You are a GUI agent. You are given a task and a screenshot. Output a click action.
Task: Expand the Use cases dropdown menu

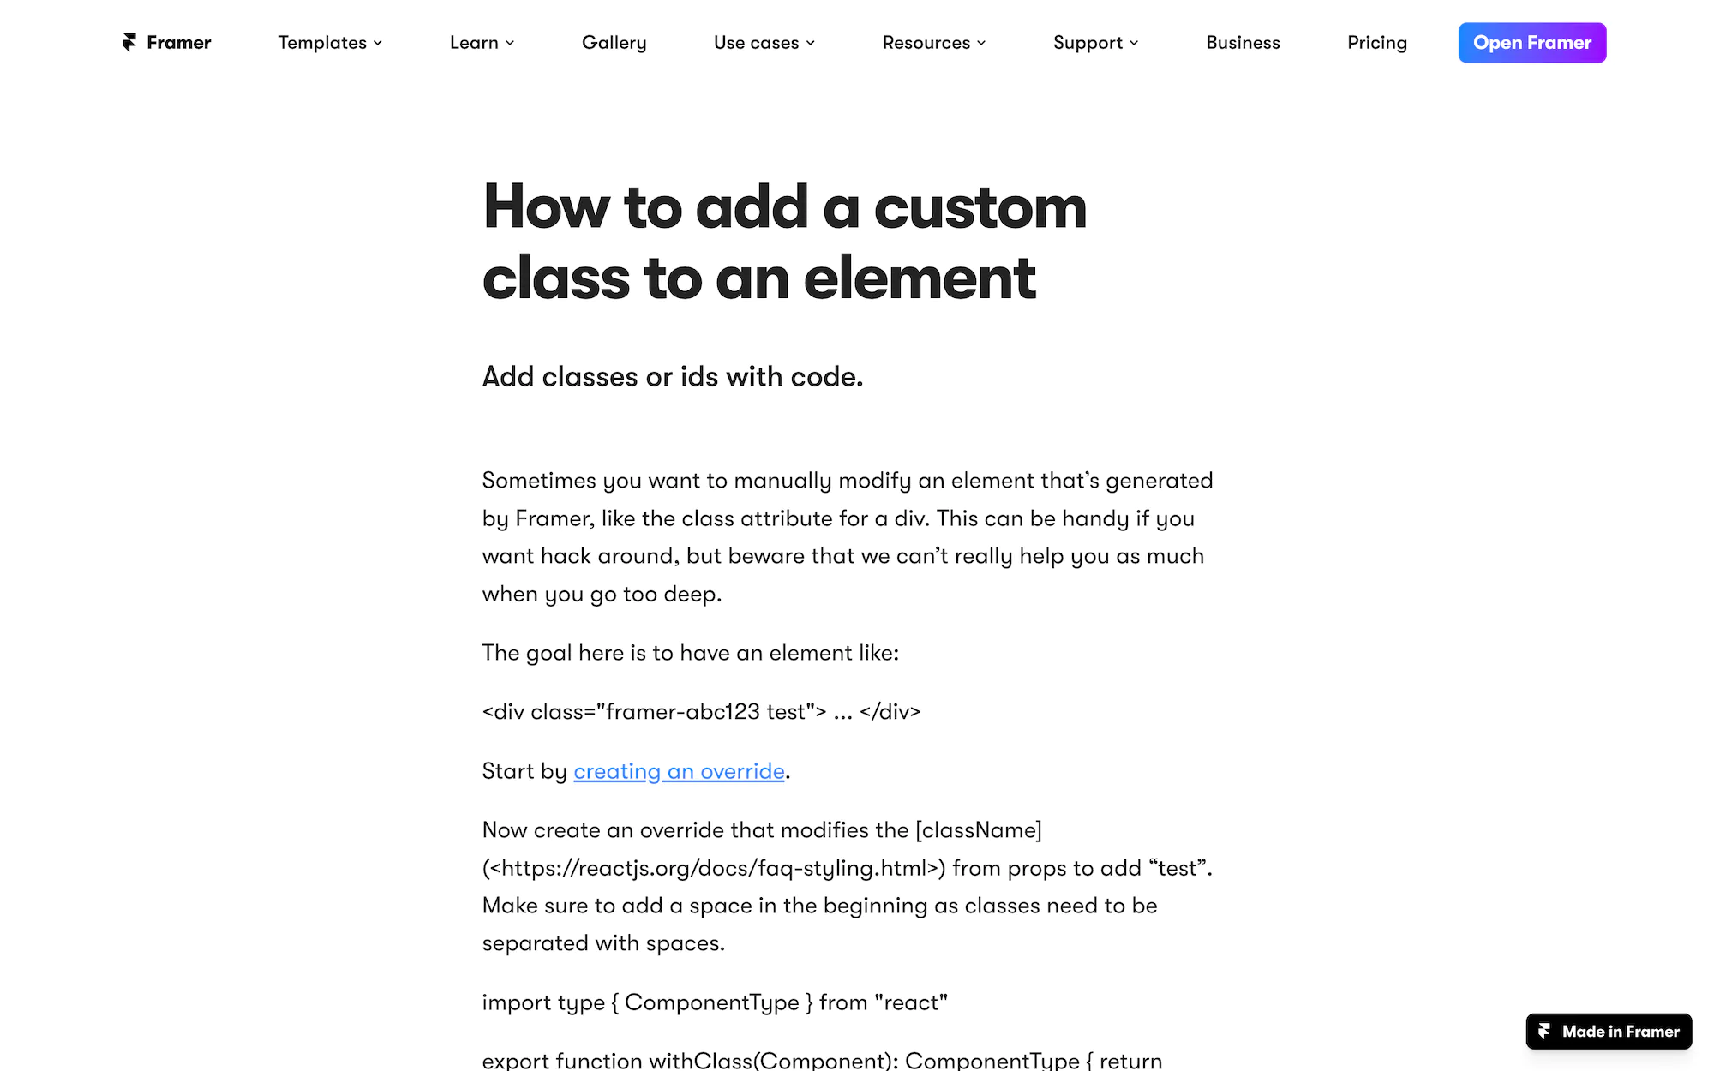(x=764, y=42)
